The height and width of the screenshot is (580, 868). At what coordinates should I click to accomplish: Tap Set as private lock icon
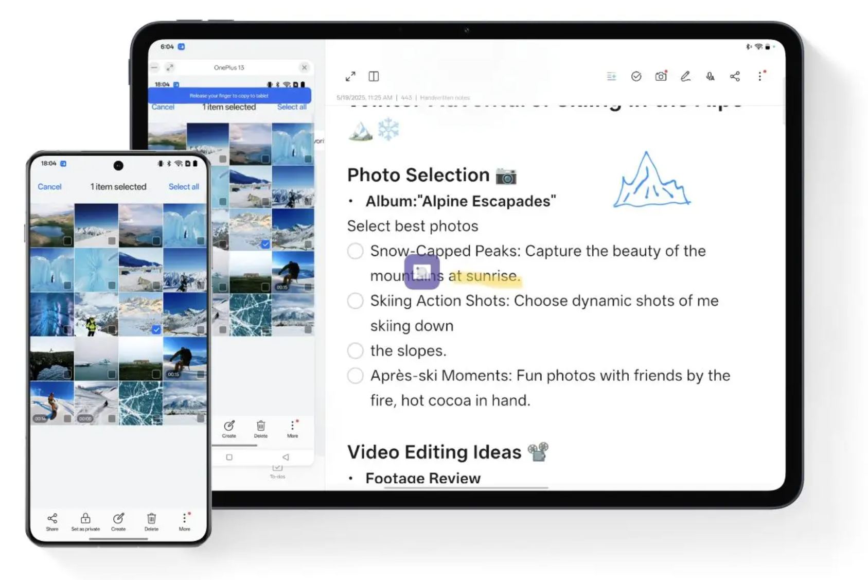click(x=85, y=519)
